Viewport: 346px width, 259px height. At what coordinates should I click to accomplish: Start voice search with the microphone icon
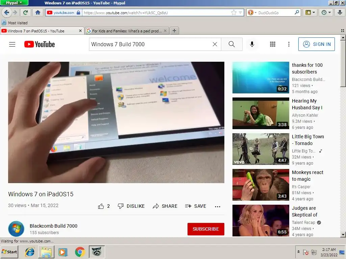click(x=252, y=44)
